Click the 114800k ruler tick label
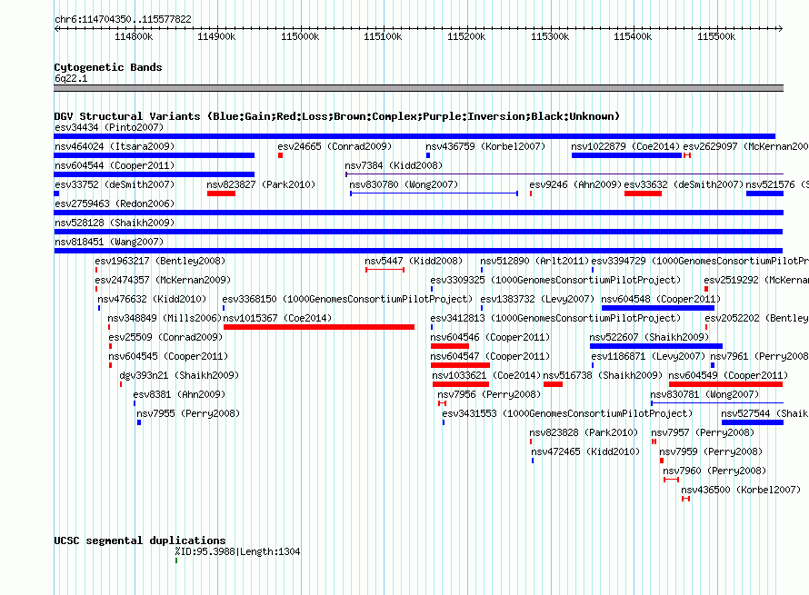The width and height of the screenshot is (809, 595). tap(134, 36)
